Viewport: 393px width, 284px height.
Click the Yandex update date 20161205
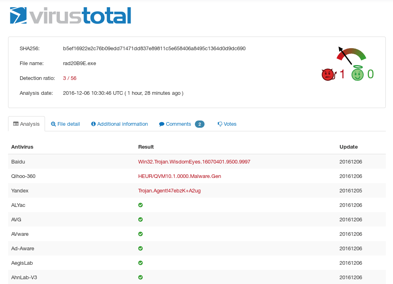351,191
